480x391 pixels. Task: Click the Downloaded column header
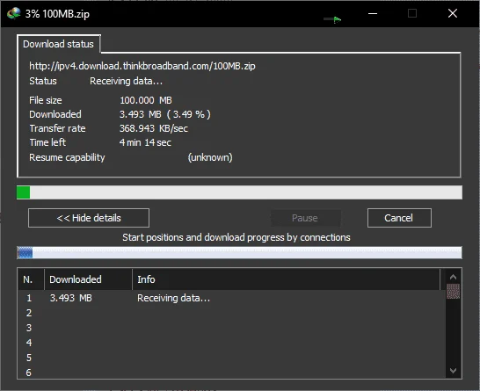pyautogui.click(x=88, y=279)
